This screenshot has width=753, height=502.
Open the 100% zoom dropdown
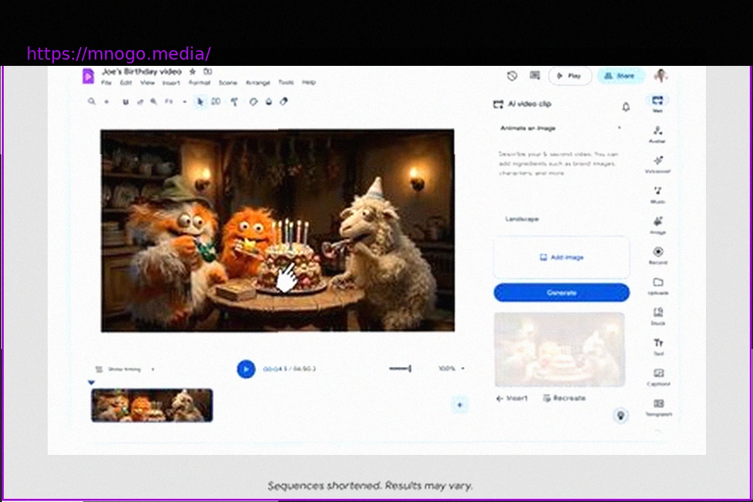click(x=451, y=368)
